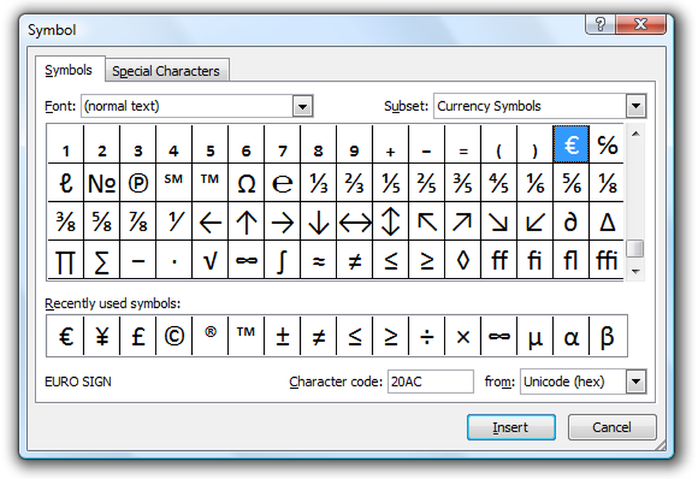Click the Insert button
Screen dimensions: 698x479
(x=511, y=427)
